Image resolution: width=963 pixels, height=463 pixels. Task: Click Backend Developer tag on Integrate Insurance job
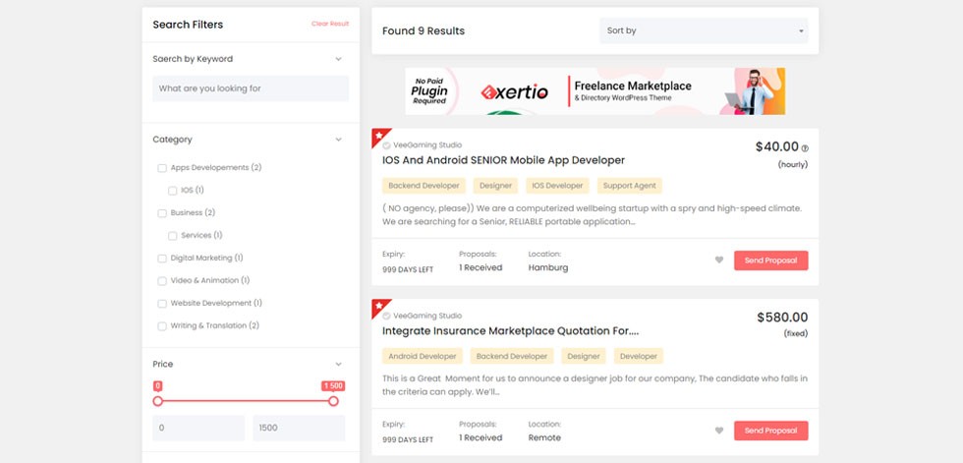[x=512, y=356]
